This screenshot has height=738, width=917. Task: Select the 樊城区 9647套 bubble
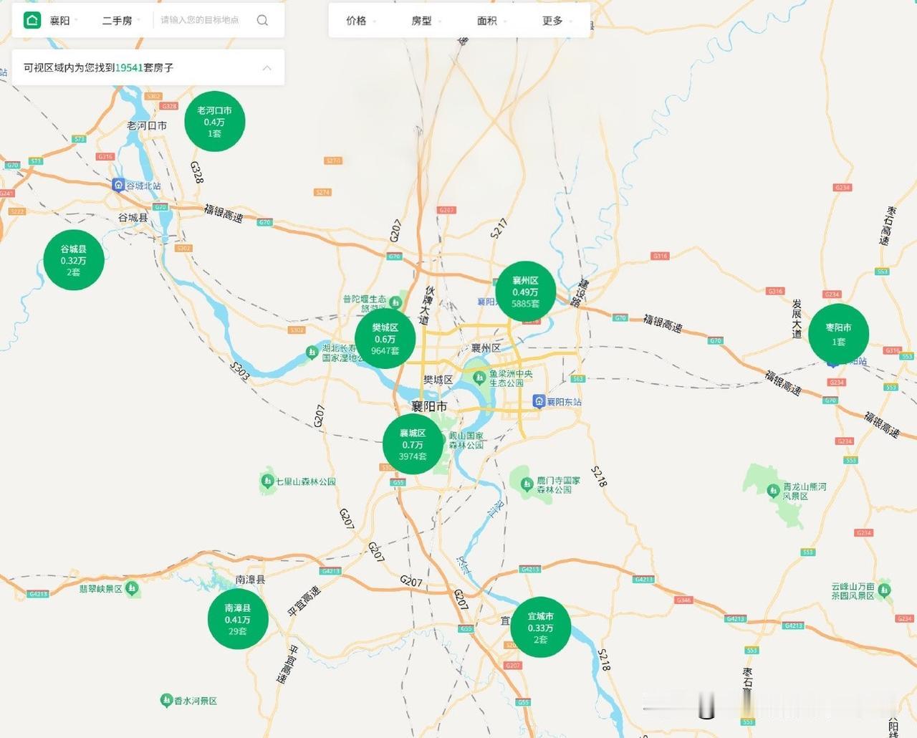click(x=385, y=338)
